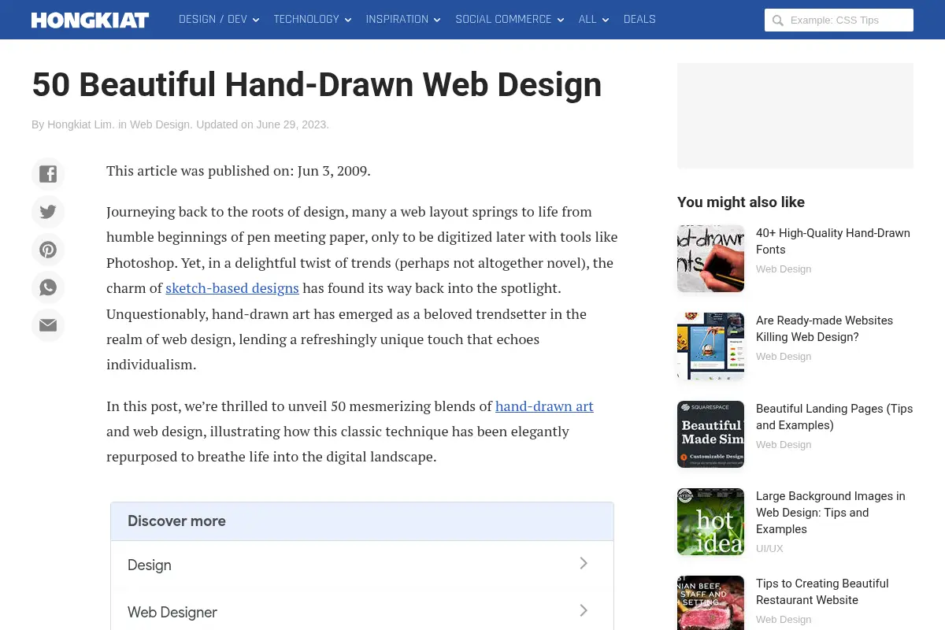Expand the Social Commerce menu
Viewport: 945px width, 630px height.
point(510,20)
